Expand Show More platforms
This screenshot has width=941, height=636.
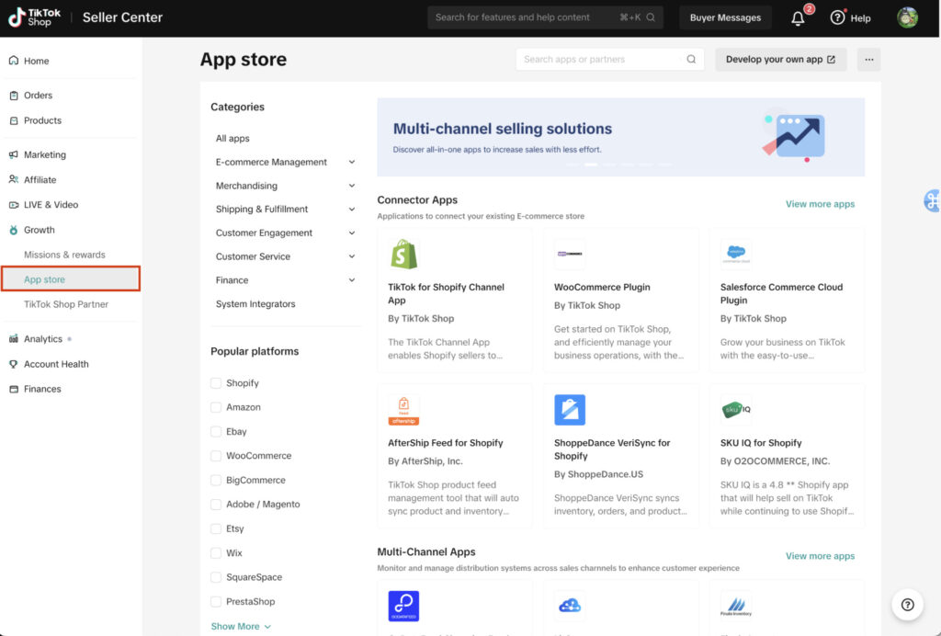pos(241,627)
